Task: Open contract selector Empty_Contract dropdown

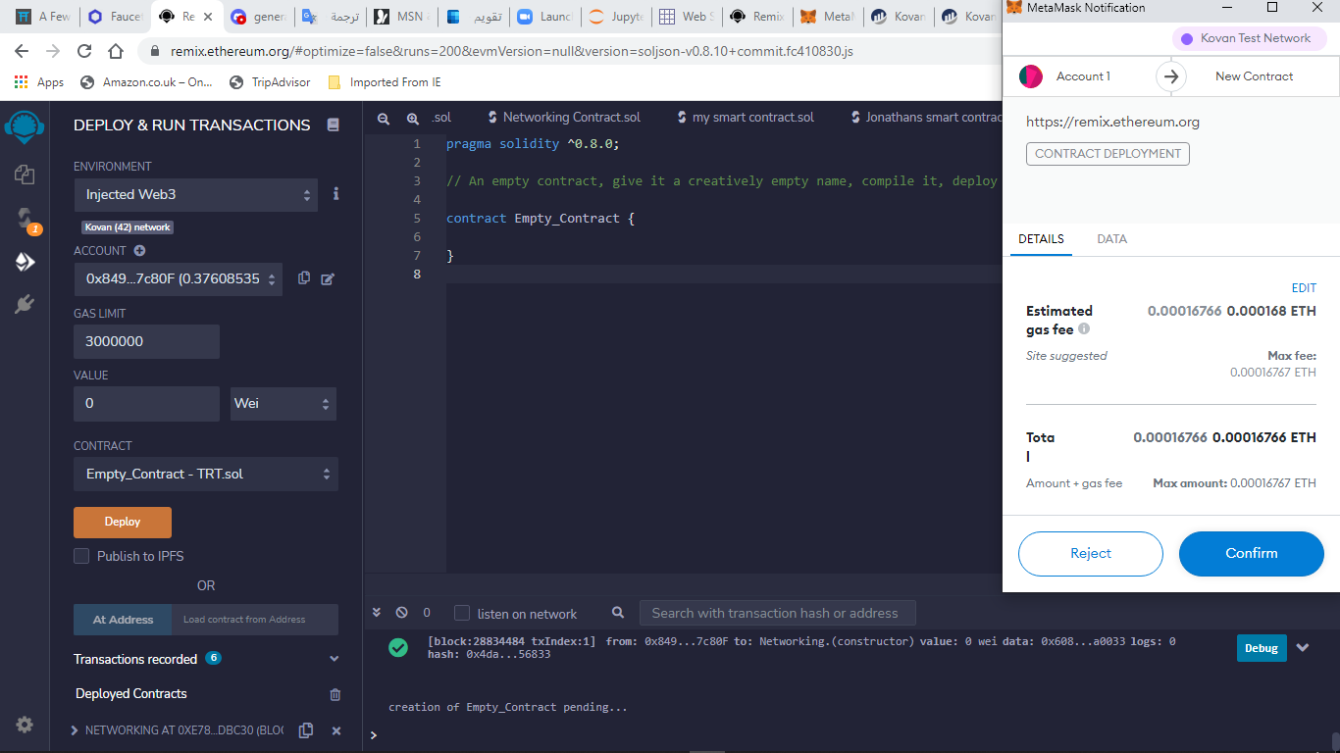Action: pyautogui.click(x=206, y=474)
